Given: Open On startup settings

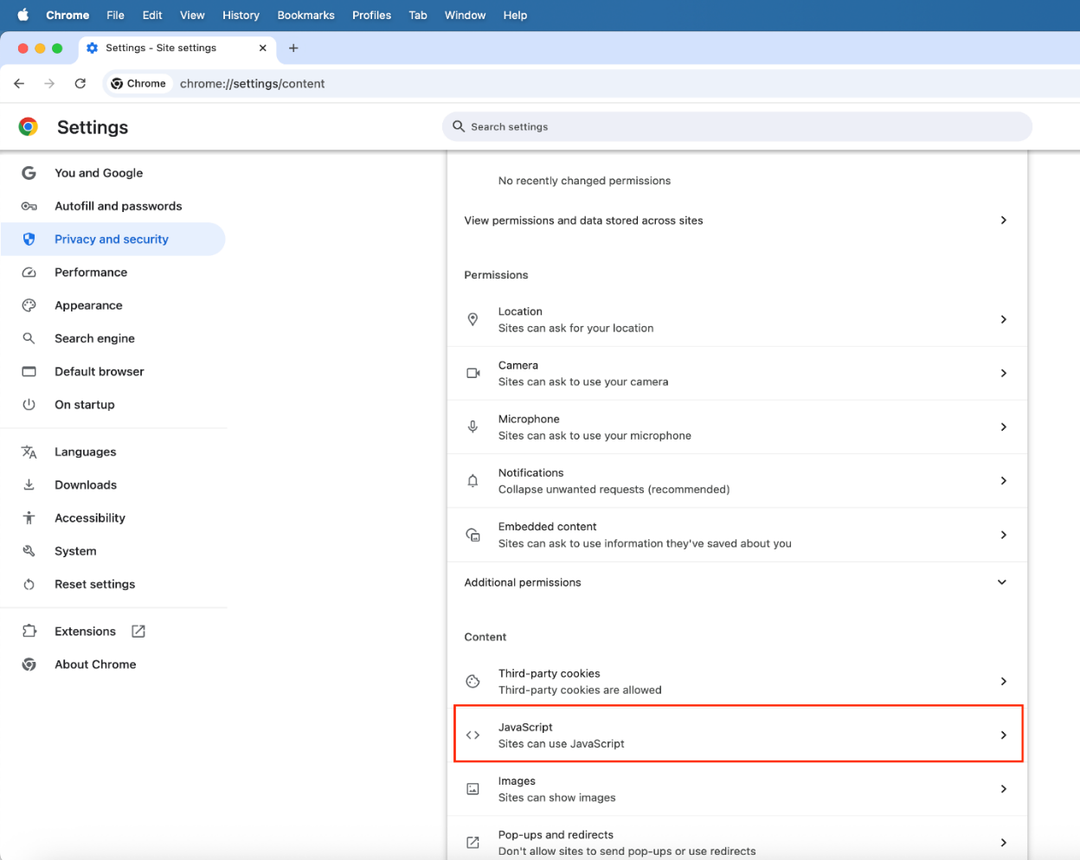Looking at the screenshot, I should click(x=112, y=404).
